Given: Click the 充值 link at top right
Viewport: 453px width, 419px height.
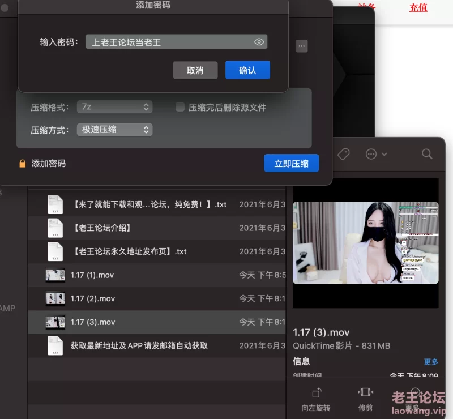Looking at the screenshot, I should pyautogui.click(x=418, y=7).
